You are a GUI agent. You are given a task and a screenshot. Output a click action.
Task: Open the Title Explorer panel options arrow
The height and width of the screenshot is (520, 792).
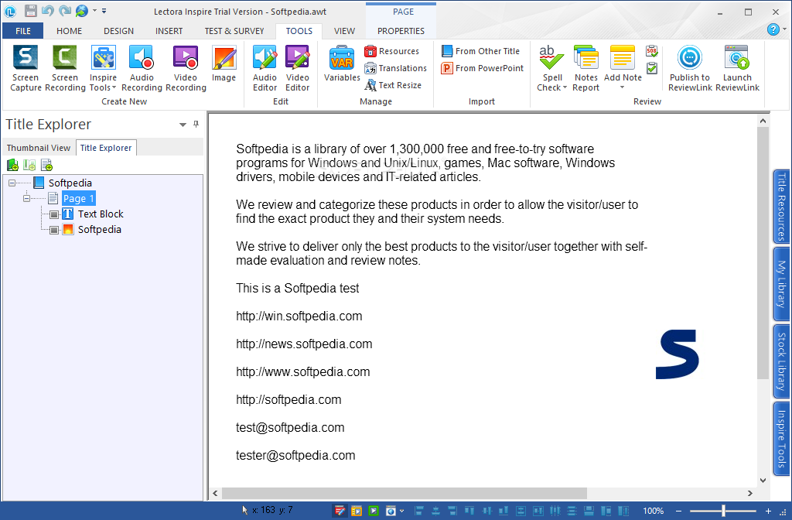[x=183, y=125]
